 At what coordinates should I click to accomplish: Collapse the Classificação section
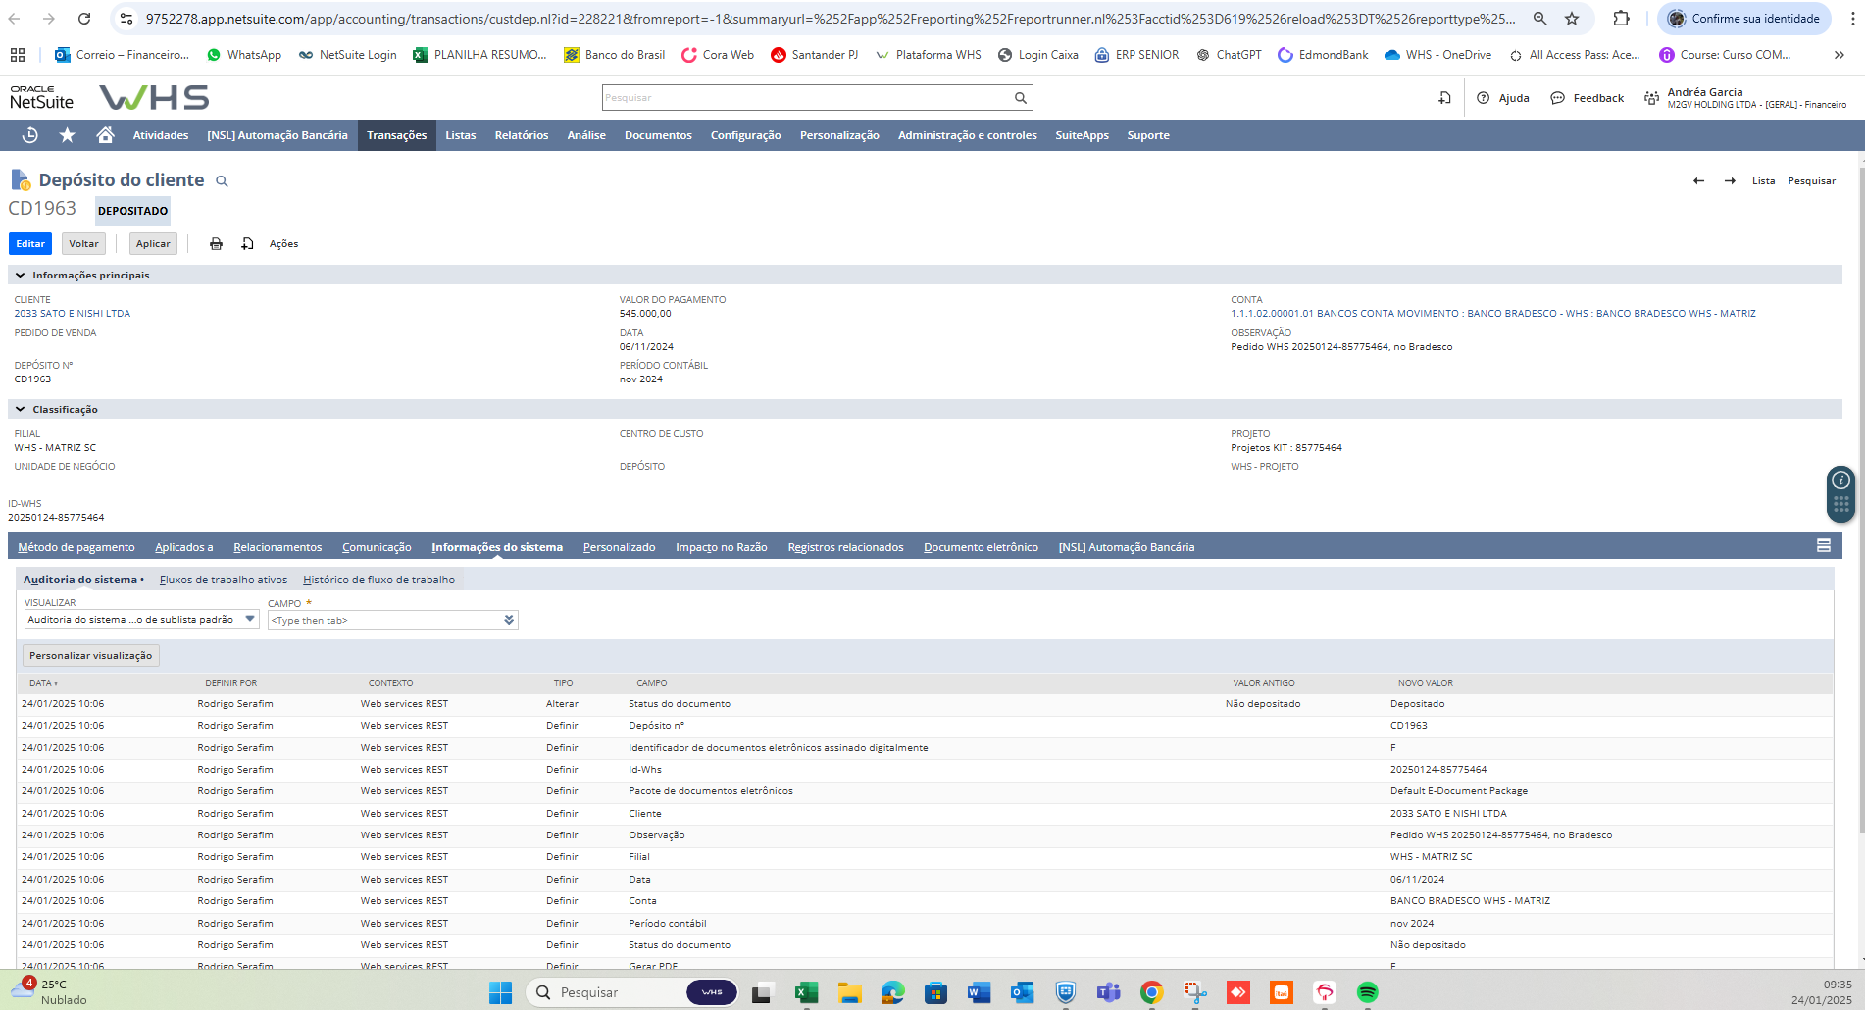20,410
